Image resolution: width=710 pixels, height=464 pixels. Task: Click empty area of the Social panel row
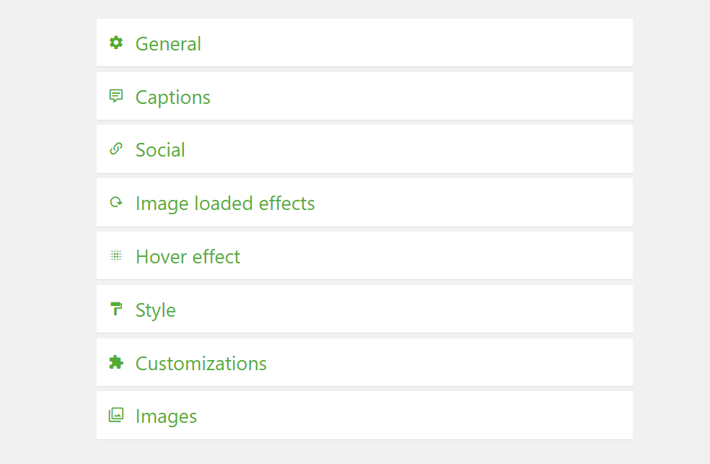(408, 149)
